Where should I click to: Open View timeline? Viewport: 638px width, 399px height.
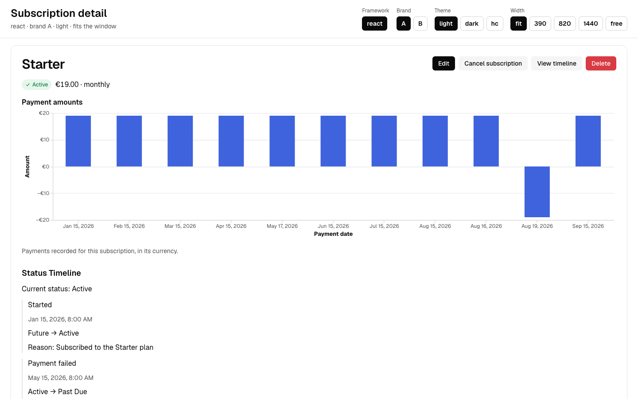(x=556, y=63)
